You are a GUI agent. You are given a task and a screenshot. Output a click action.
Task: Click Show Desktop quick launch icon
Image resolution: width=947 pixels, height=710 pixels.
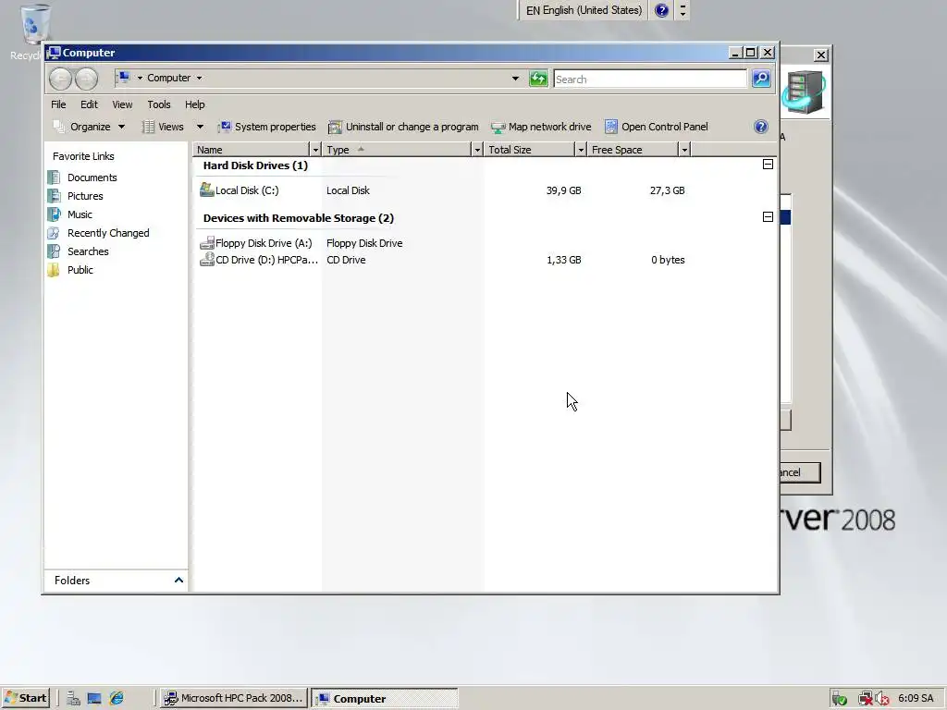click(94, 699)
